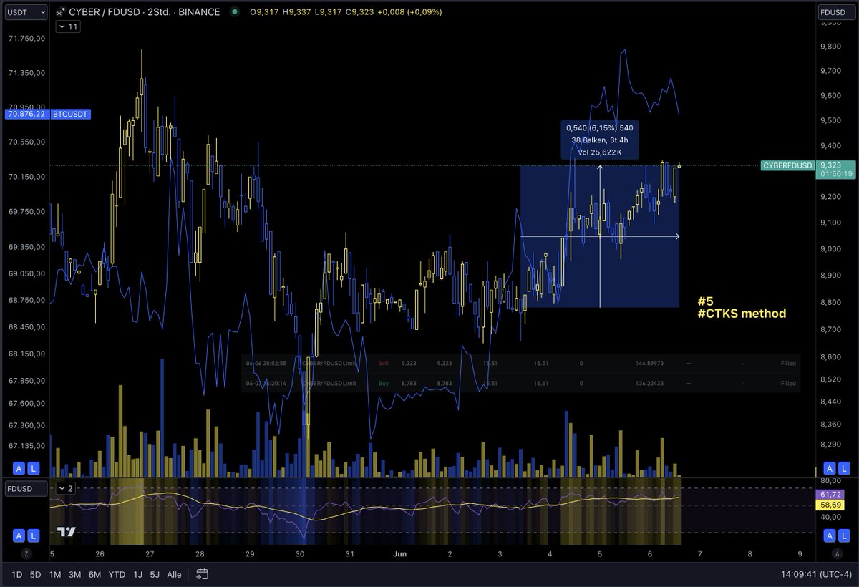859x587 pixels.
Task: Click the symbol icon beside CYBER / FDUSD
Action: [x=61, y=12]
